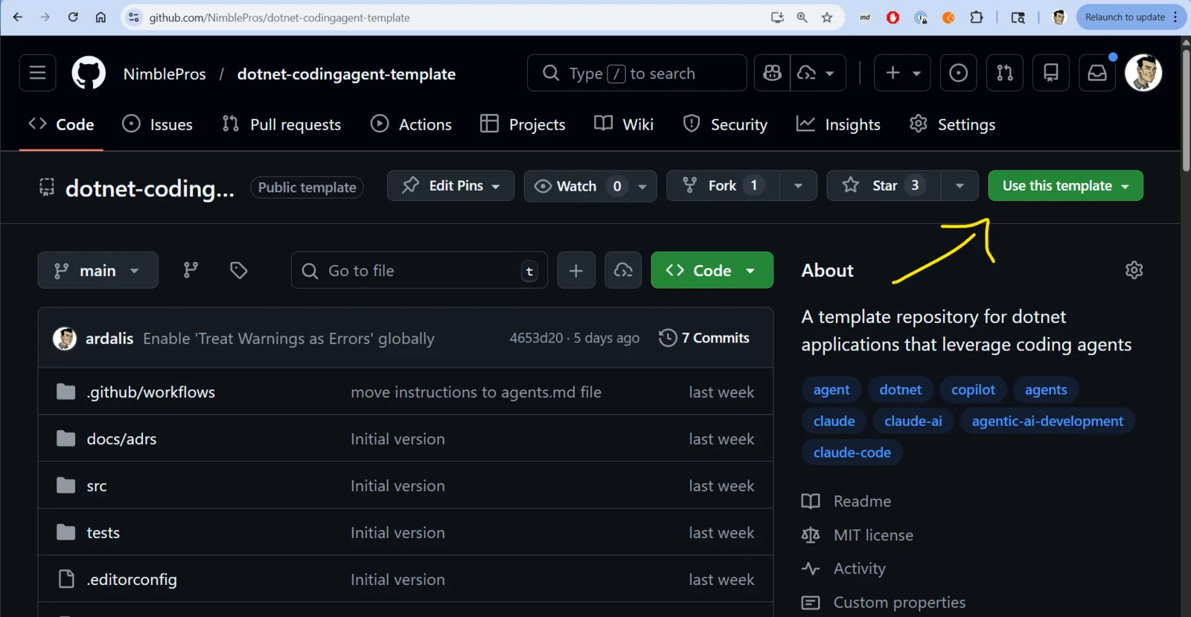Open browser extensions puzzle icon
This screenshot has width=1191, height=617.
click(x=977, y=17)
